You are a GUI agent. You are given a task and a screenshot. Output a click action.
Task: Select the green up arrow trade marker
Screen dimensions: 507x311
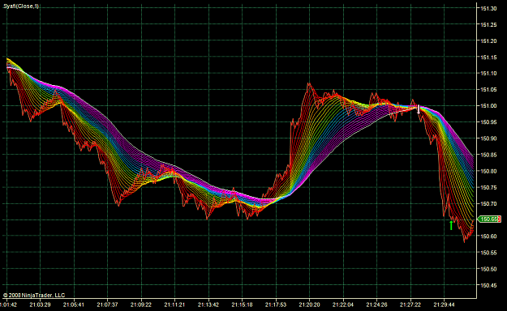451,225
